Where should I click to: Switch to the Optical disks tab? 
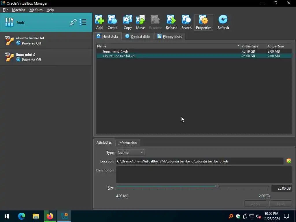pyautogui.click(x=138, y=36)
